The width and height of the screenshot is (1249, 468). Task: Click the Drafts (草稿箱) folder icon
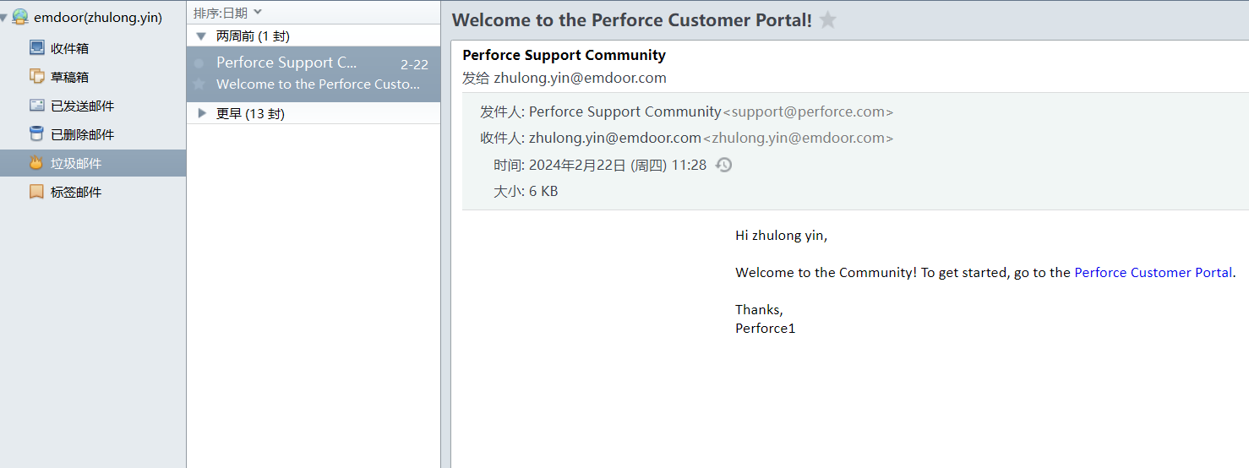point(36,77)
